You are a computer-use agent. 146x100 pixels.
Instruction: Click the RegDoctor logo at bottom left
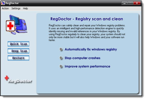[18, 79]
